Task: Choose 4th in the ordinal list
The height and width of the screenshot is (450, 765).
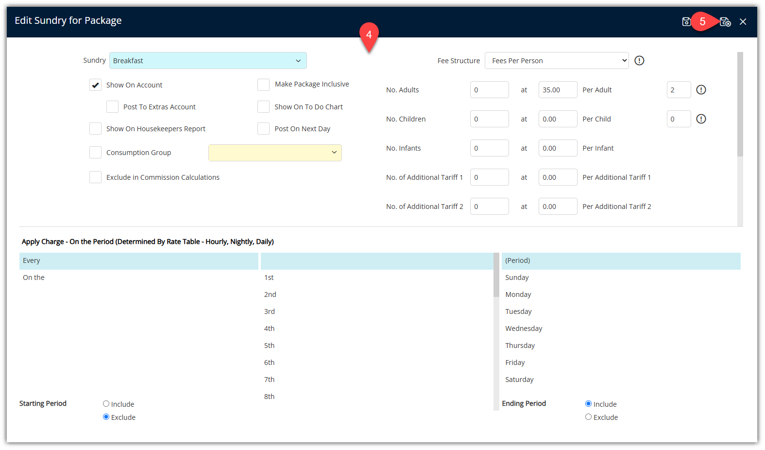Action: (x=377, y=329)
